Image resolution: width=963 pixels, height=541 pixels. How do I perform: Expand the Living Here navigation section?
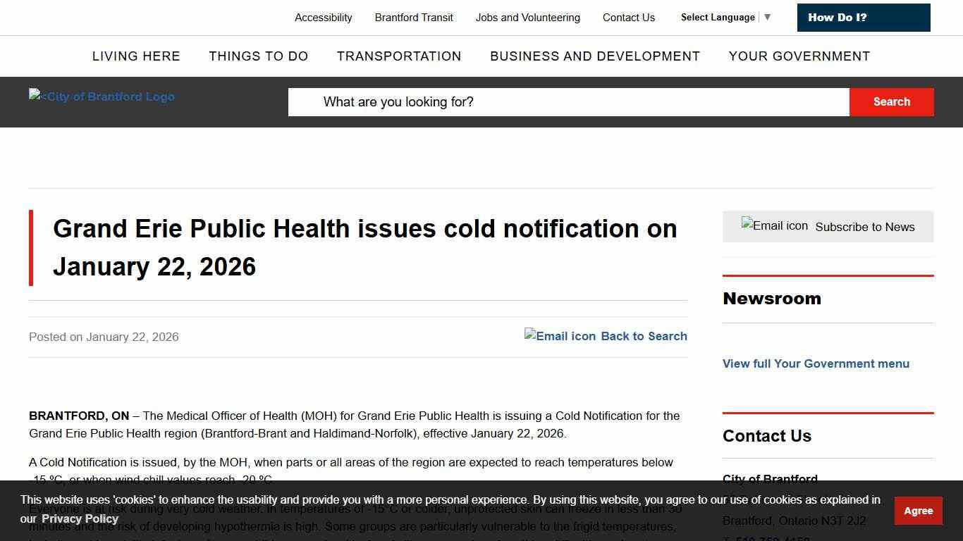[x=136, y=56]
